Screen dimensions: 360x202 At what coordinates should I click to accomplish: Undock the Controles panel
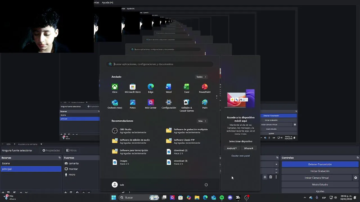tap(357, 158)
